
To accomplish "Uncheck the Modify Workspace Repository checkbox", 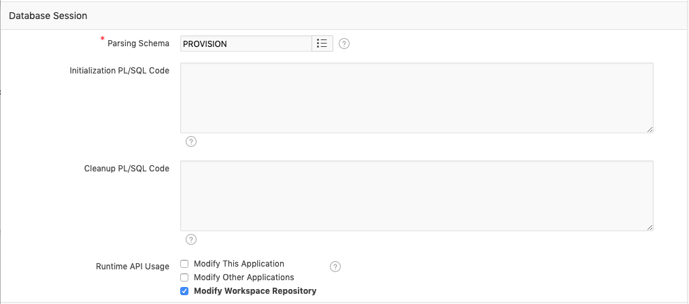I will coord(184,291).
